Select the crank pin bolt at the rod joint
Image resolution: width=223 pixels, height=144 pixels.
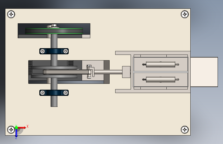pyautogui.click(x=89, y=71)
